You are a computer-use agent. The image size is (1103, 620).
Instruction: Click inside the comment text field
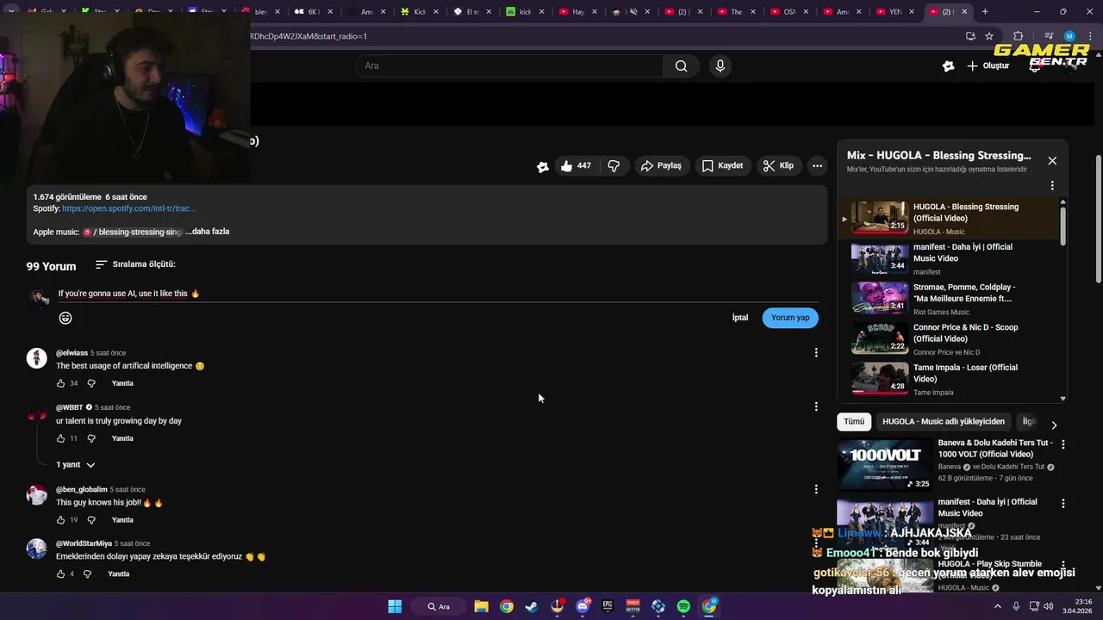coord(438,294)
